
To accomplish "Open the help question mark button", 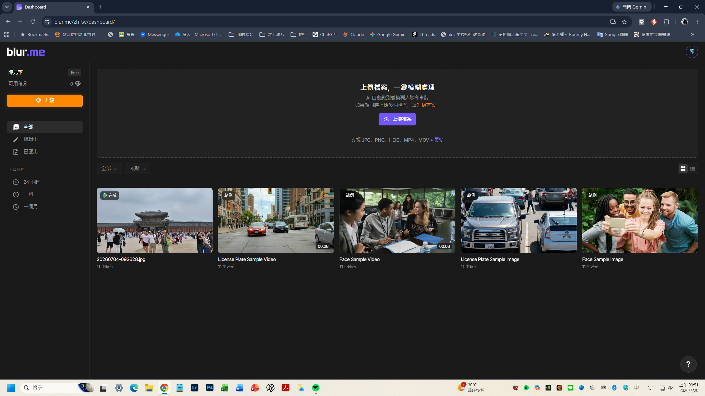I will pos(688,364).
